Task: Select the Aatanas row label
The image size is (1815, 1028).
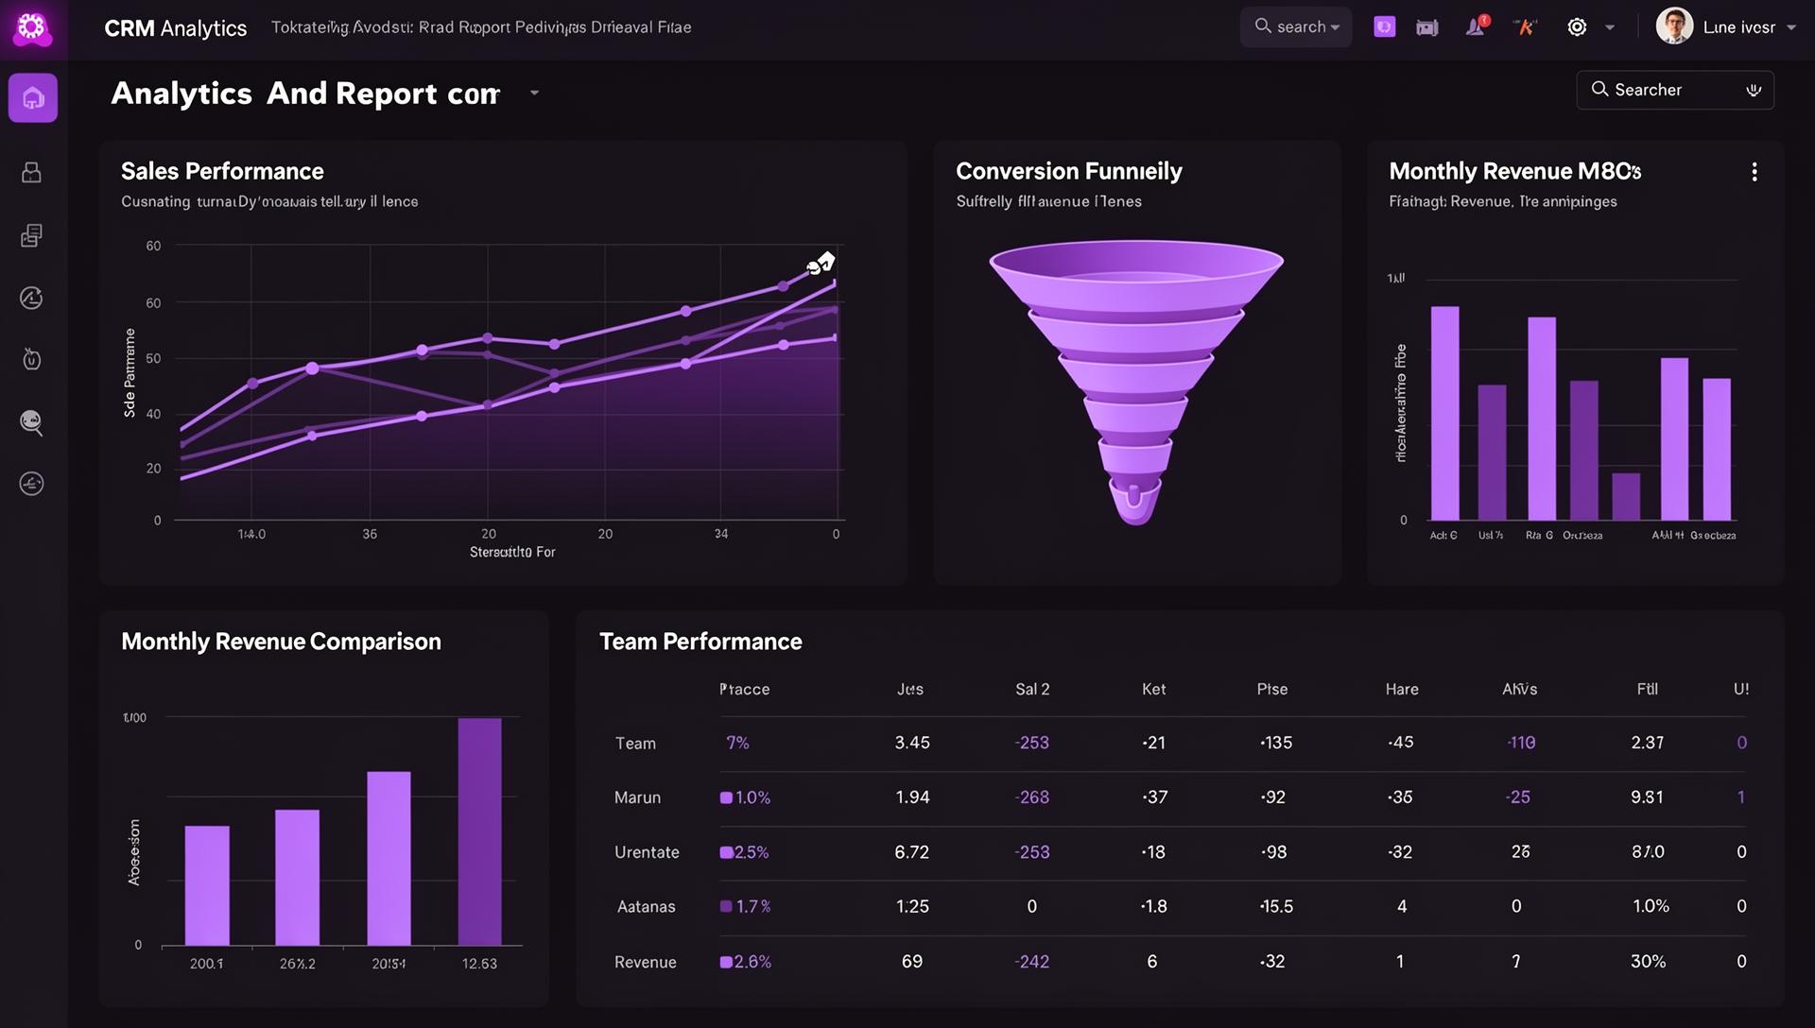Action: click(x=647, y=907)
